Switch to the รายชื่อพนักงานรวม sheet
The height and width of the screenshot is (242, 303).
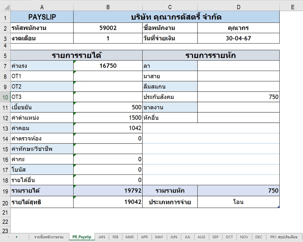(49, 237)
